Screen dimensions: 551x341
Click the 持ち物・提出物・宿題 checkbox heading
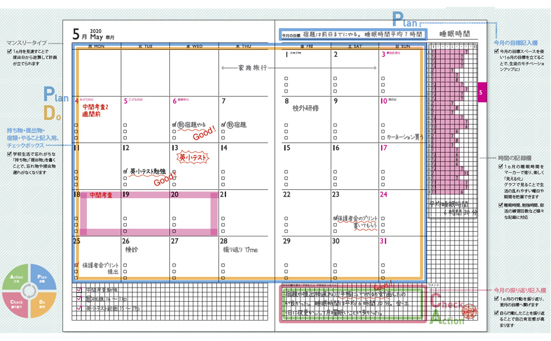point(33,138)
